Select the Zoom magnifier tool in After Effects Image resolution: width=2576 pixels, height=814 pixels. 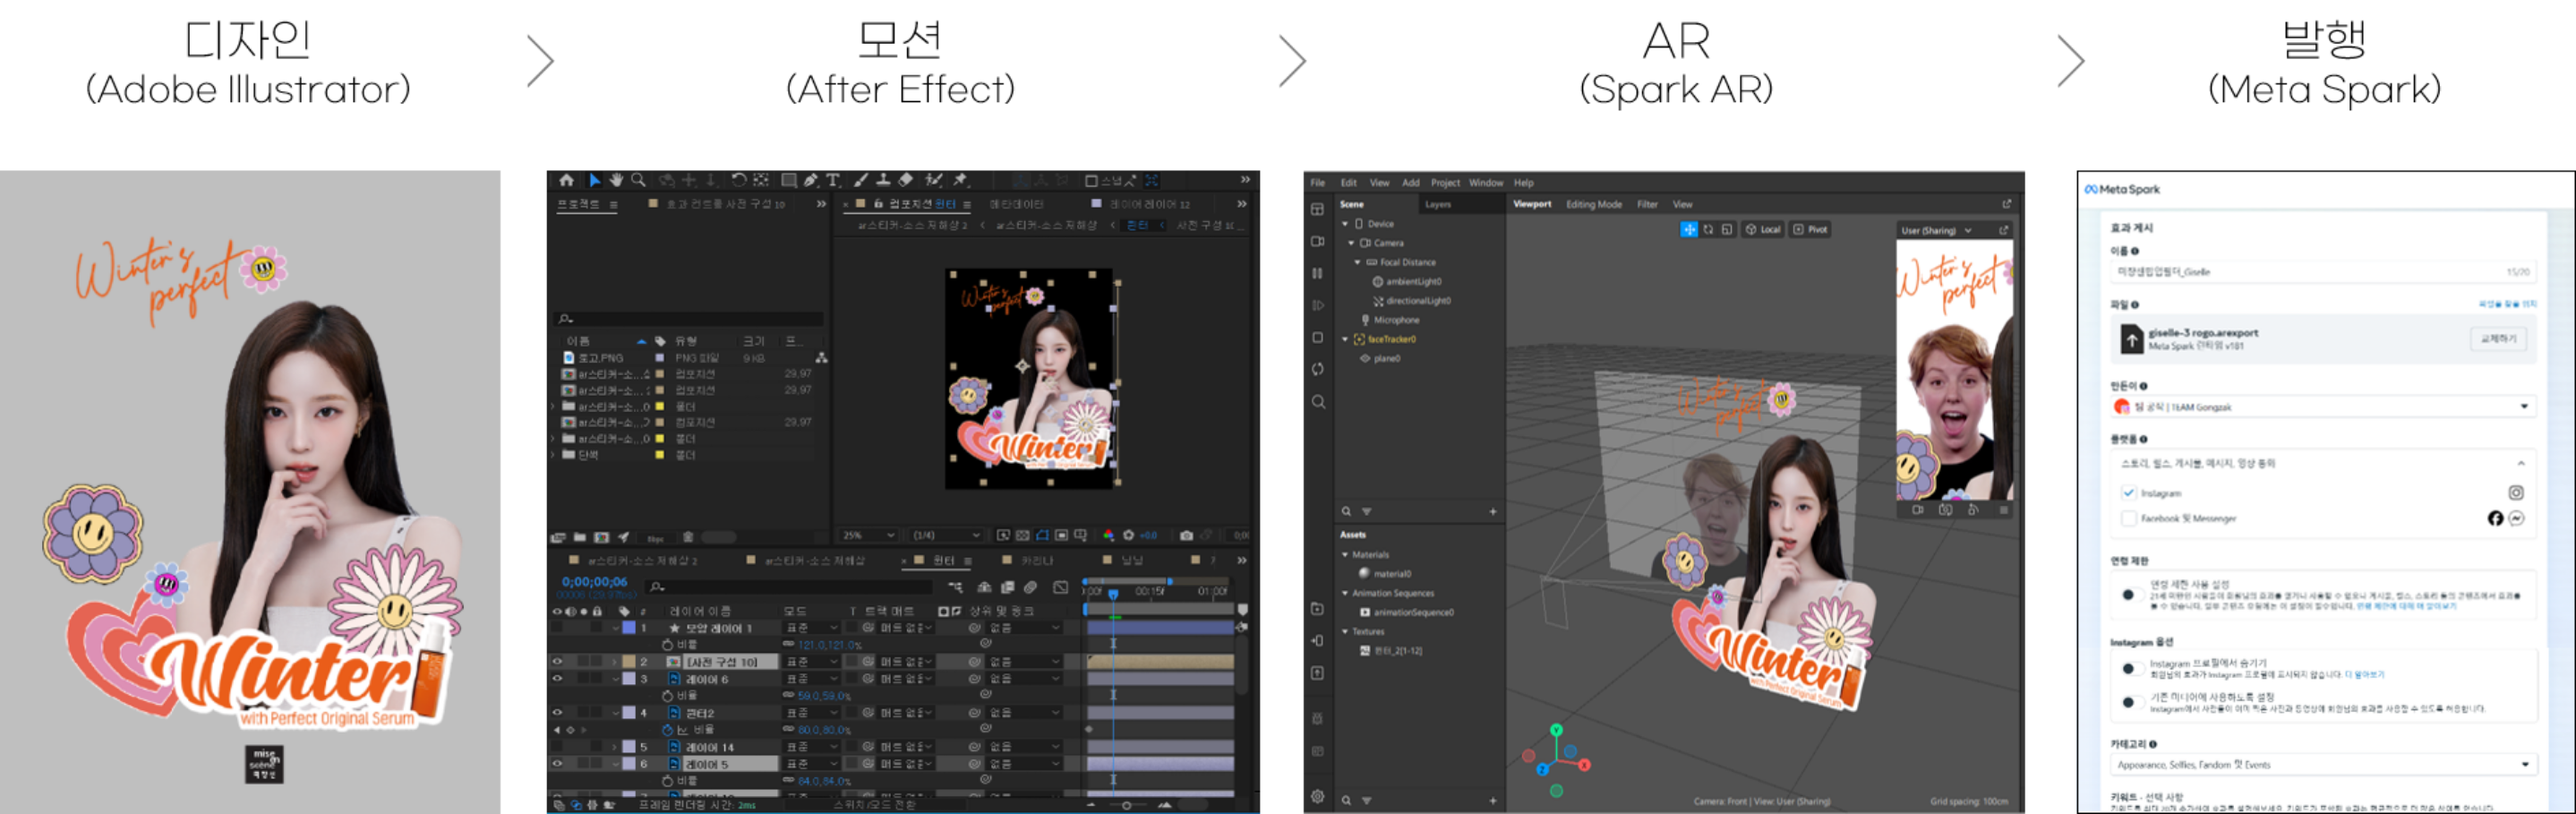(638, 180)
